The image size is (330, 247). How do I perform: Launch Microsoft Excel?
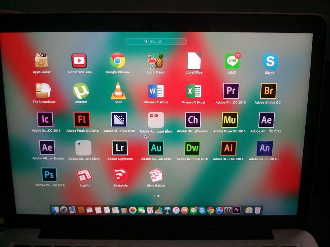pyautogui.click(x=193, y=91)
